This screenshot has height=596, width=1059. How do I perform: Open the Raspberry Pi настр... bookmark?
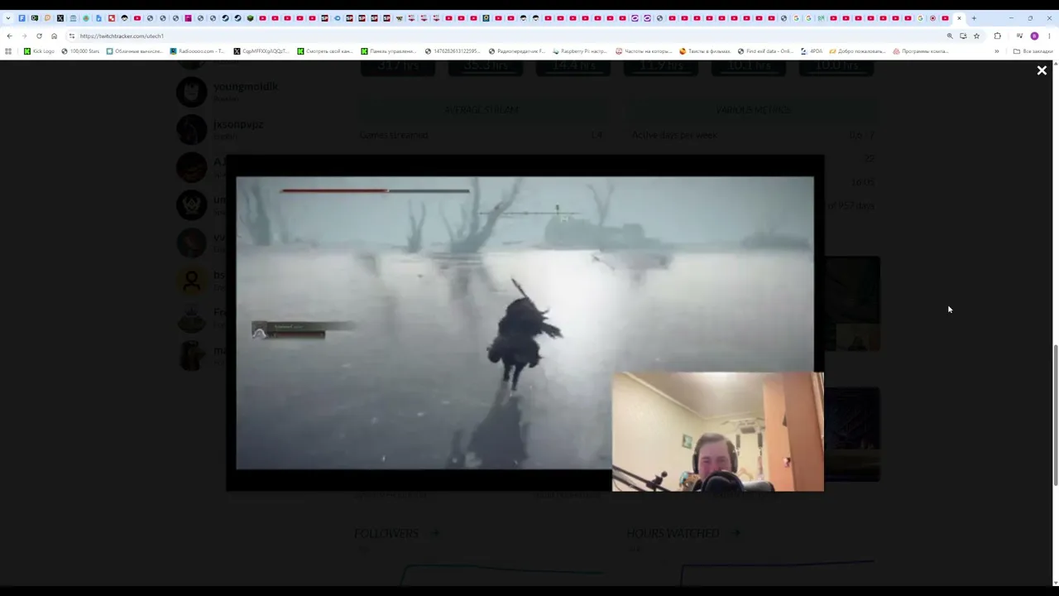pyautogui.click(x=580, y=51)
